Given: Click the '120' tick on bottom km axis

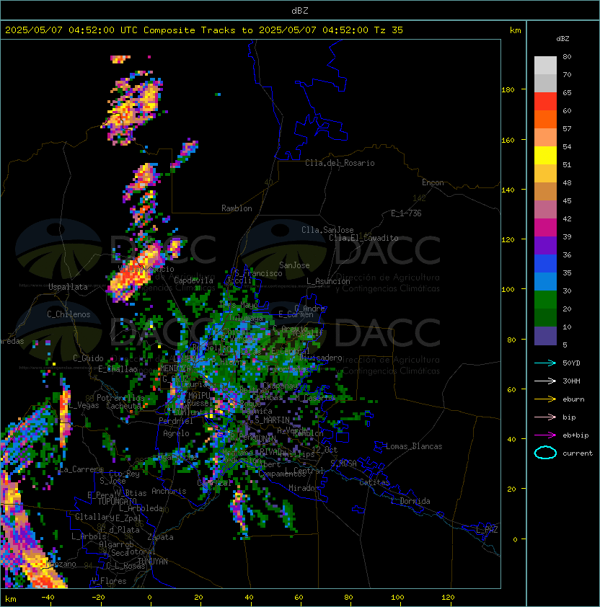Looking at the screenshot, I should (x=448, y=598).
